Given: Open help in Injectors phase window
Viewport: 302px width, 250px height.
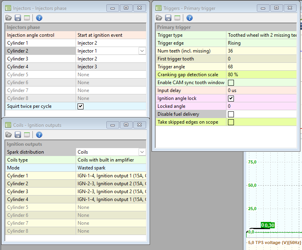Looking at the screenshot, I should [x=39, y=18].
